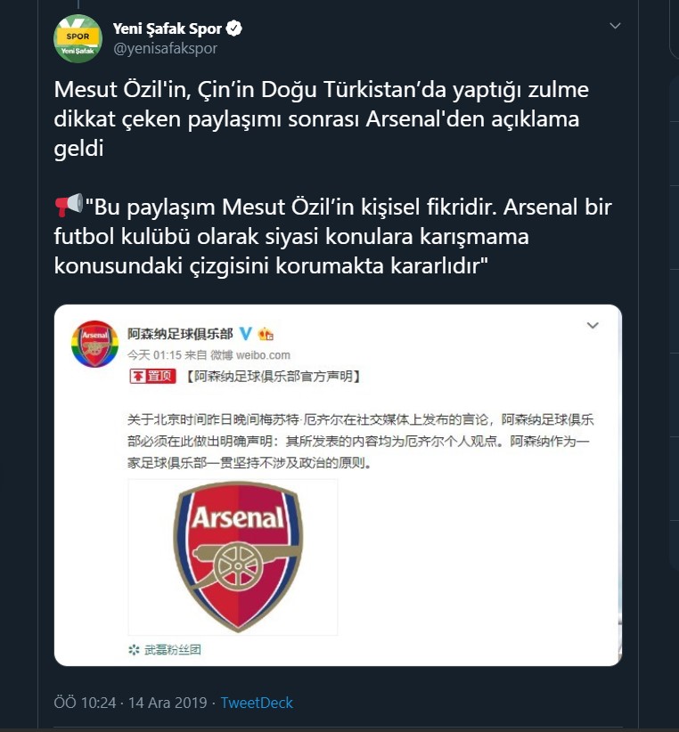Click the gold crown membership icon

click(x=266, y=334)
